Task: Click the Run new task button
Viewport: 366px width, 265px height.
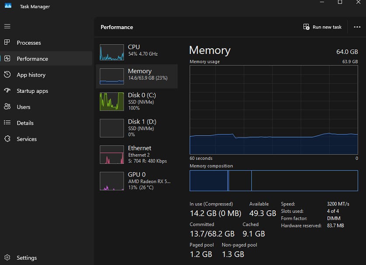Action: 322,27
